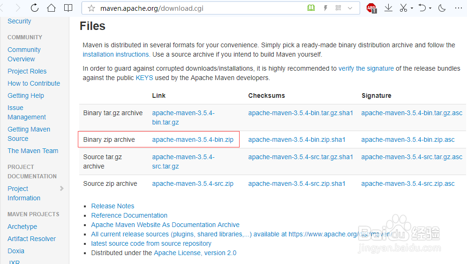Follow the verify the signature link
Viewport: 467px width, 264px height.
click(x=366, y=69)
